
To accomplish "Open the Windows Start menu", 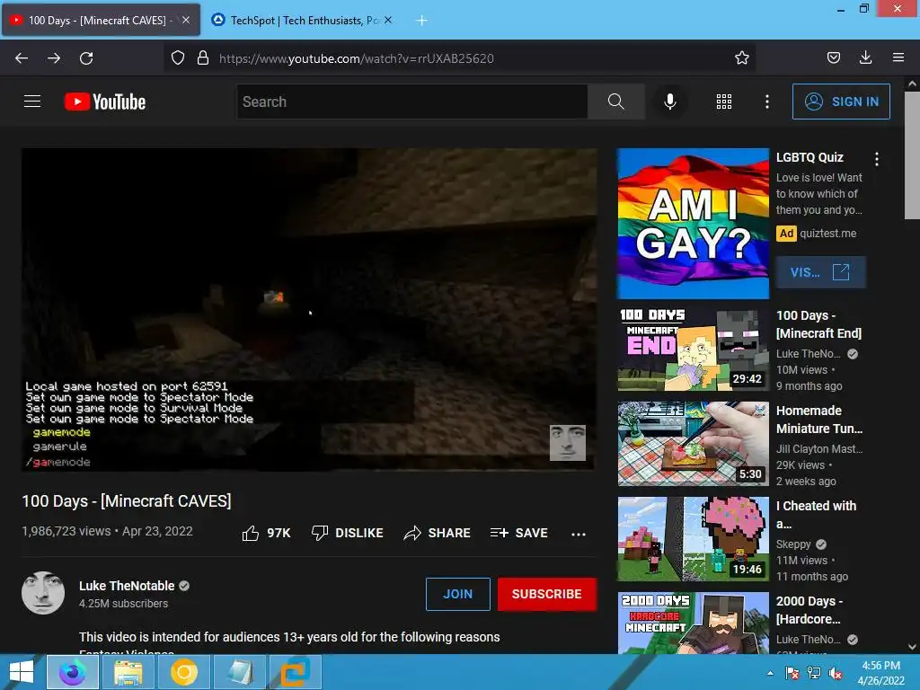I will [22, 672].
